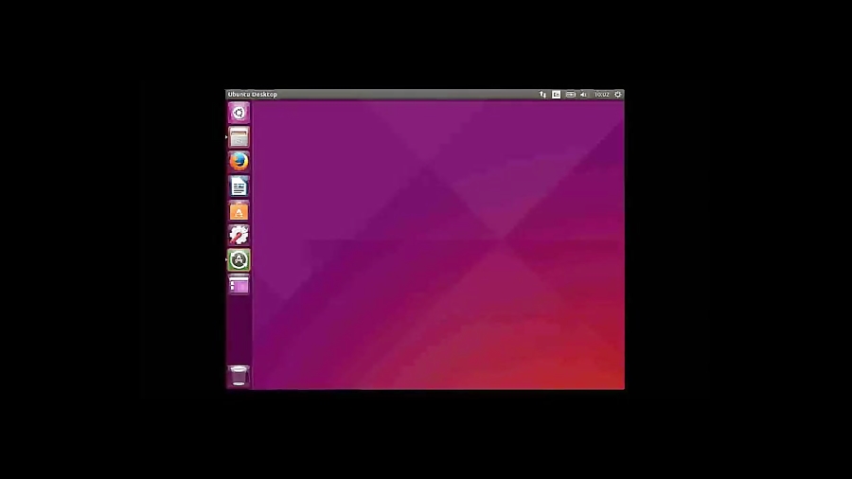
Task: Open the sound volume indicator menu
Action: pos(583,95)
